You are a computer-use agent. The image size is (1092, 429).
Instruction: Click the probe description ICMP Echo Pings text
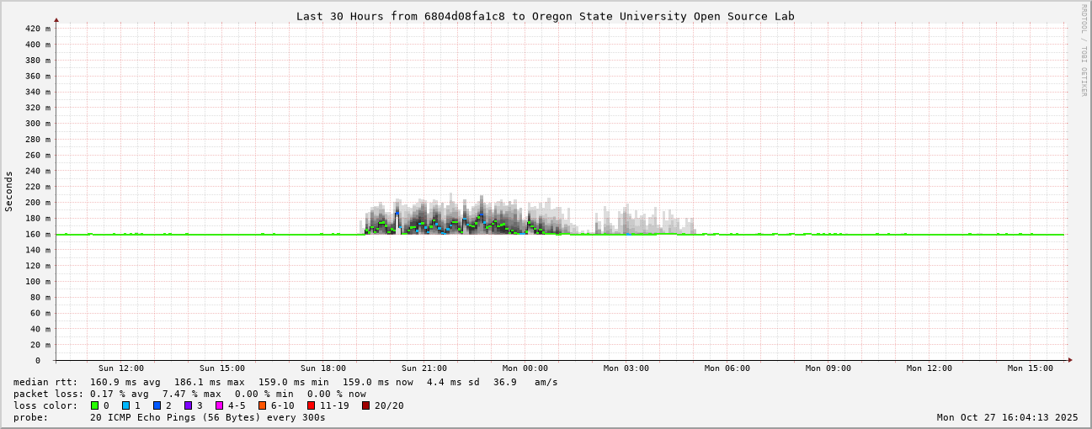pyautogui.click(x=207, y=417)
